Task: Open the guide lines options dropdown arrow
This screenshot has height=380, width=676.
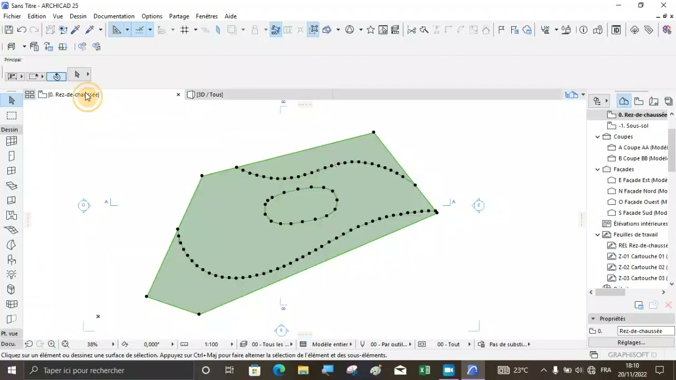Action: (x=127, y=30)
